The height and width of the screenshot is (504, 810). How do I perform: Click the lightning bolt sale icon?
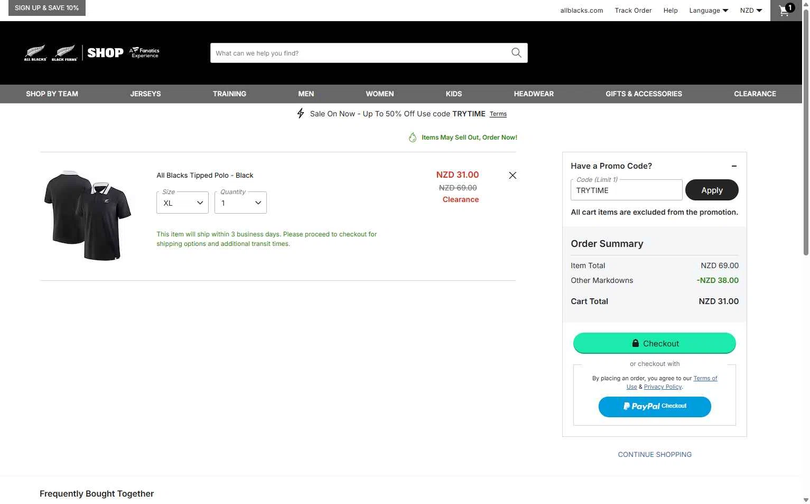(301, 113)
